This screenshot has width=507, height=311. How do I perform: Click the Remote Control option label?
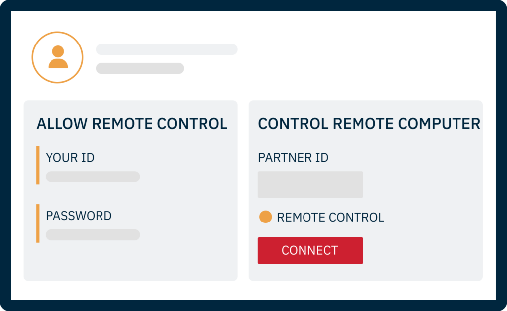click(330, 218)
